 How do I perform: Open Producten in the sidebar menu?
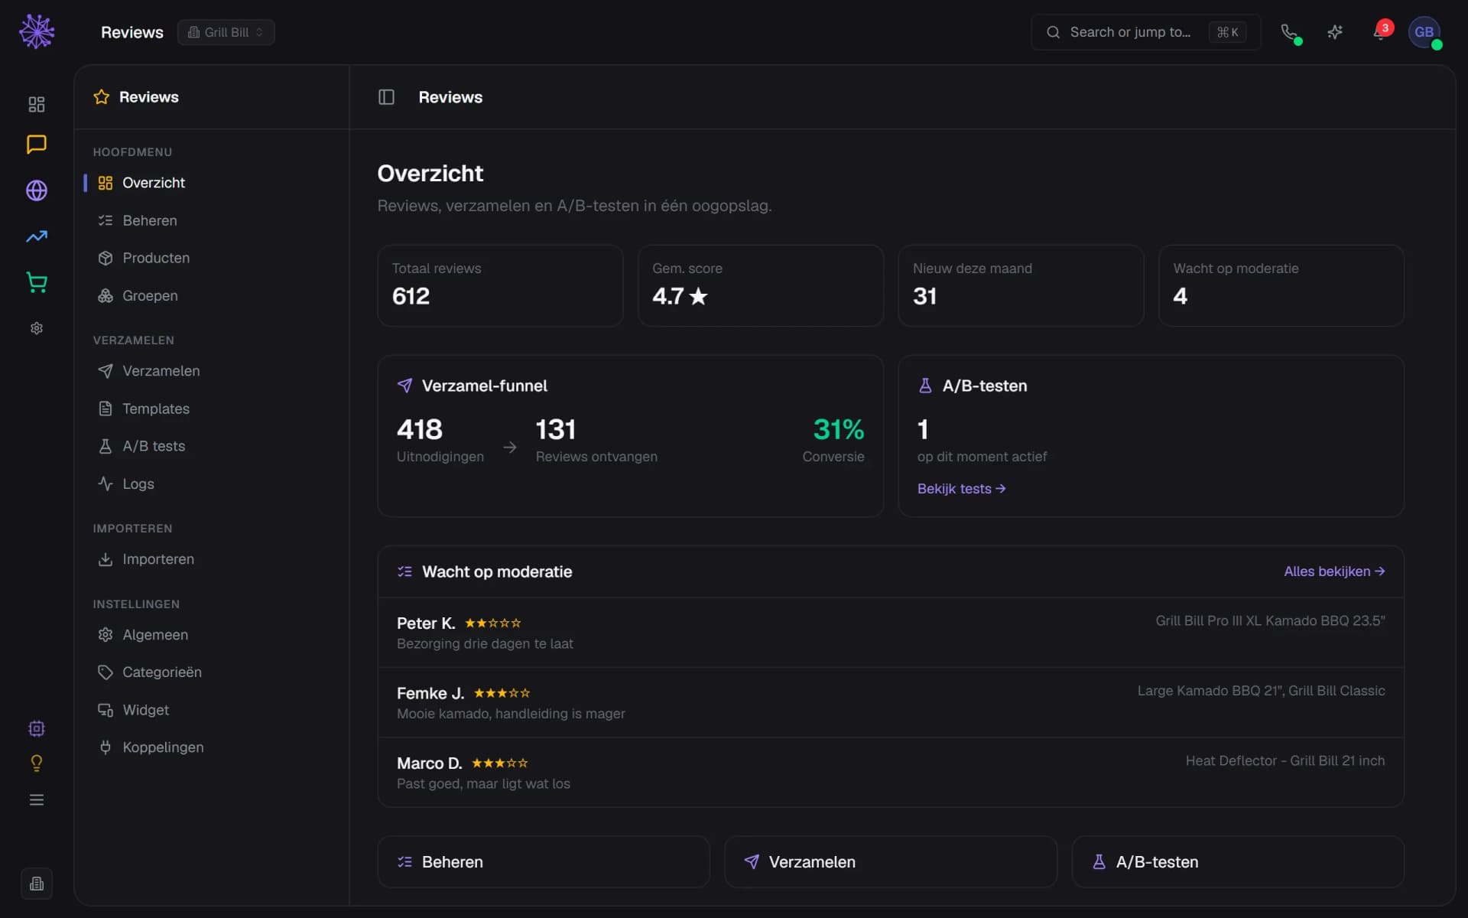point(212,258)
